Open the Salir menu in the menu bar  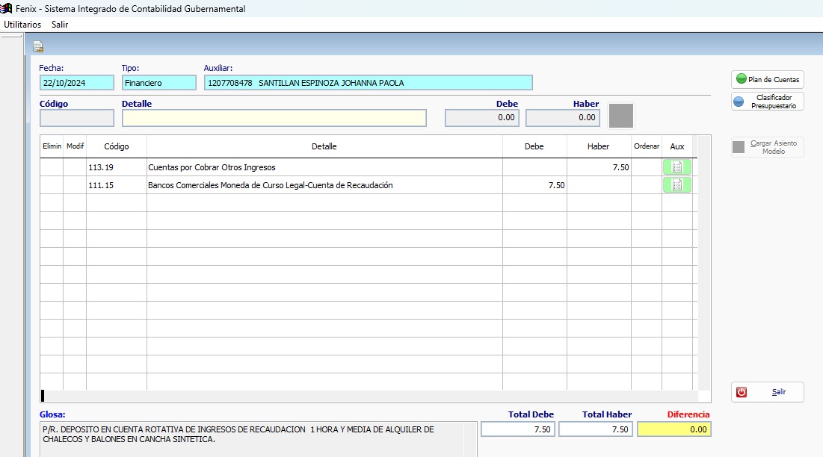tap(60, 25)
